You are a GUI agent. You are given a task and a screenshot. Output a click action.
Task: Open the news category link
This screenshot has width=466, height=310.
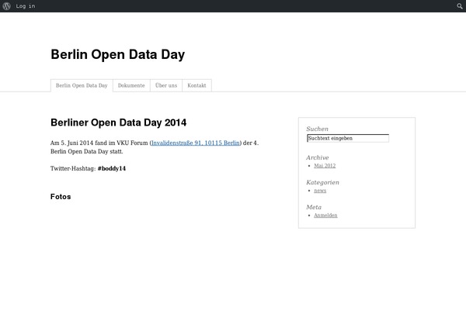click(320, 191)
